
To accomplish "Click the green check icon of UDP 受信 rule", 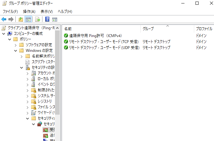I will [66, 47].
